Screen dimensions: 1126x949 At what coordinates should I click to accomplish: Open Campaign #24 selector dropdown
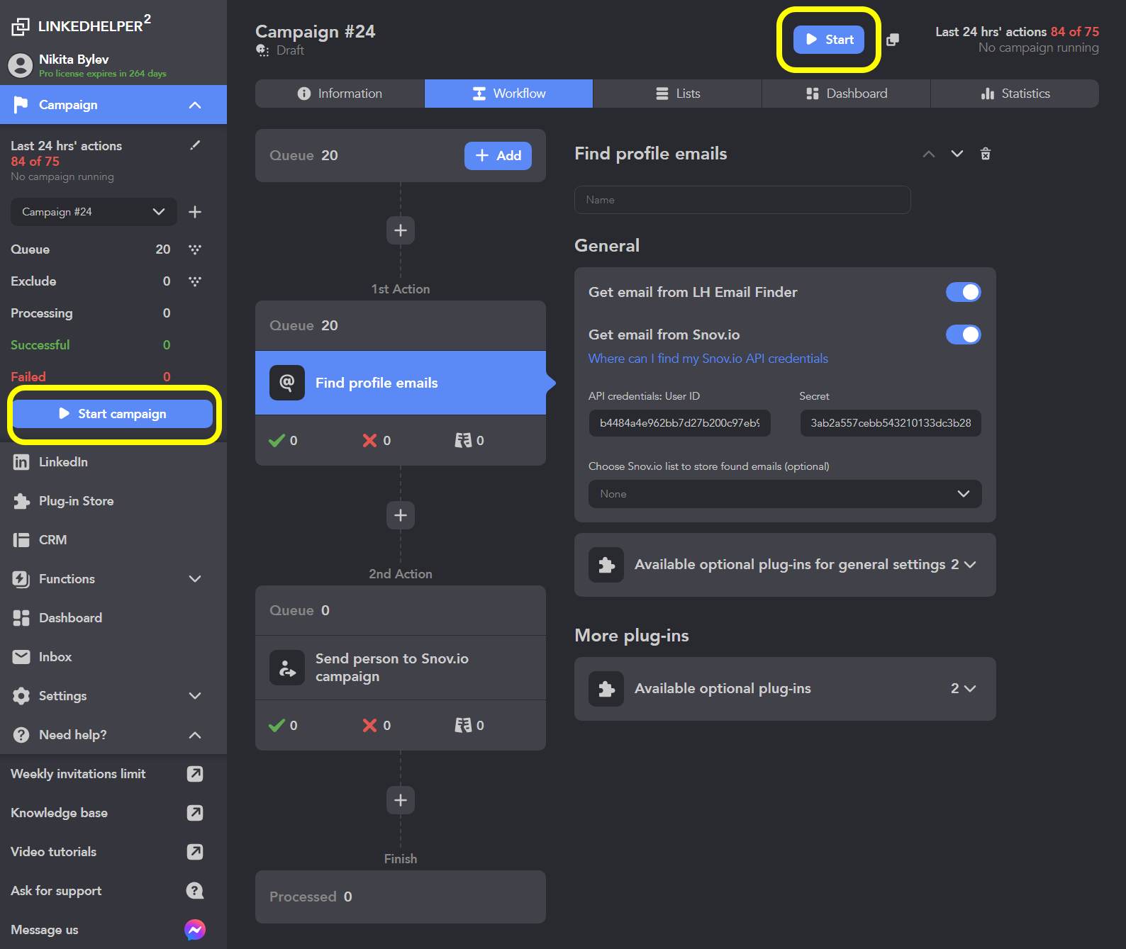(94, 212)
